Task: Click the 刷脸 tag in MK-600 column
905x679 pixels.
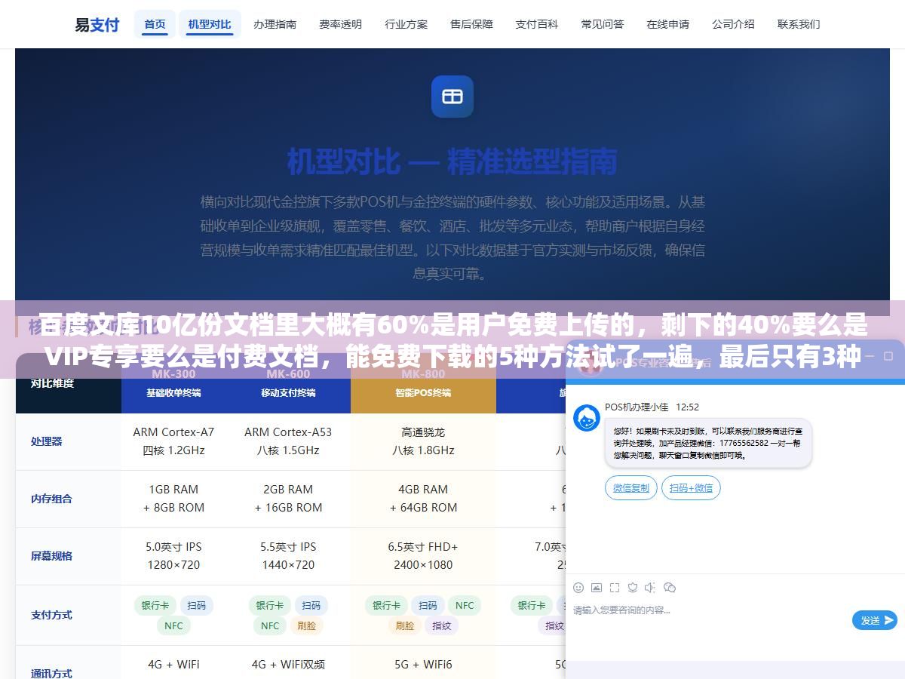Action: [x=307, y=625]
